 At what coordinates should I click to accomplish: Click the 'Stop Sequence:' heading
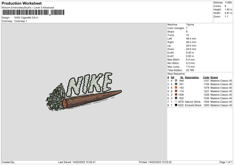(x=176, y=74)
